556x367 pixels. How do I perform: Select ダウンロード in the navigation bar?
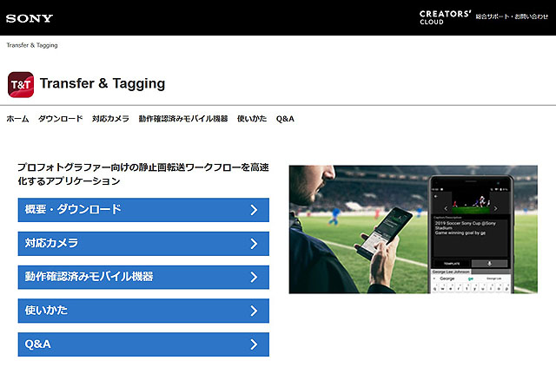coord(60,118)
